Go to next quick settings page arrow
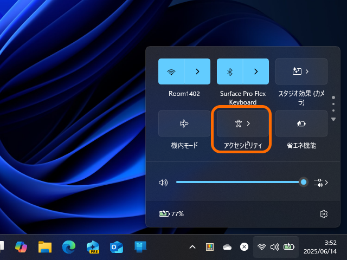Image resolution: width=347 pixels, height=260 pixels. coord(333,119)
